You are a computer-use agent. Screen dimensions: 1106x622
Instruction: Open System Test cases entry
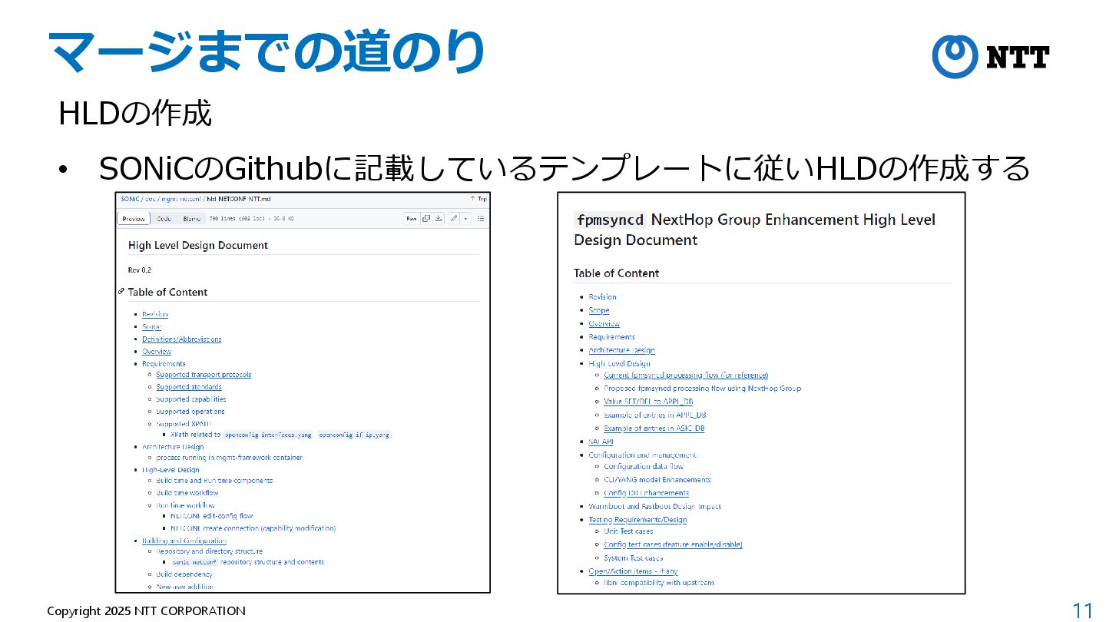pyautogui.click(x=634, y=558)
